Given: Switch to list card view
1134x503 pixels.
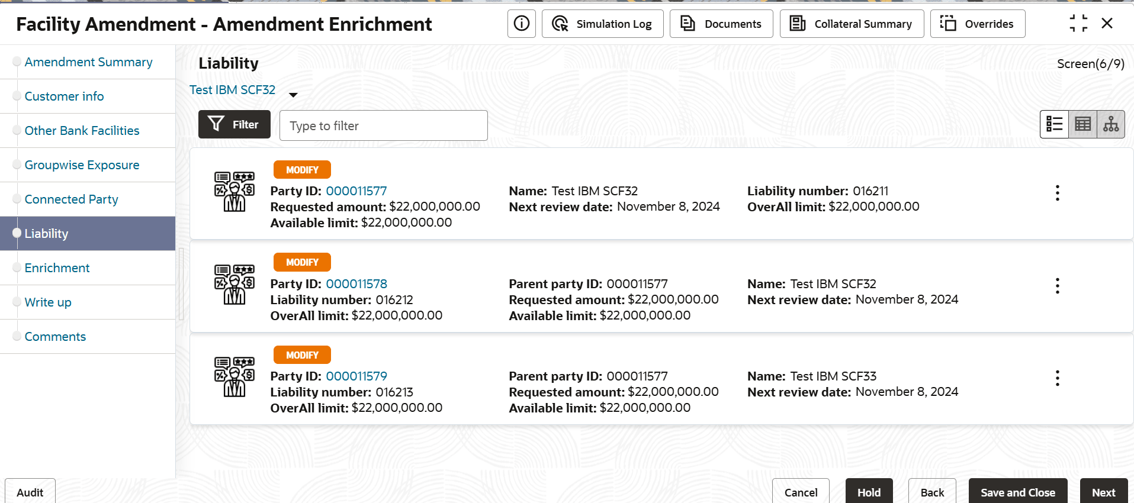Looking at the screenshot, I should (1055, 124).
